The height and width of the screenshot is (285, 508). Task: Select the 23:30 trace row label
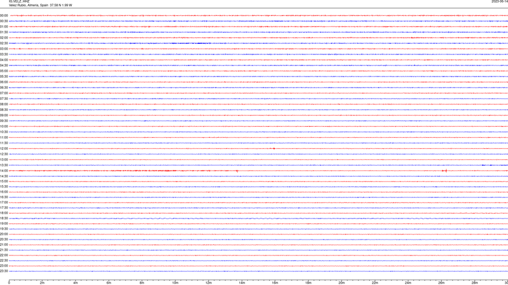click(x=4, y=271)
